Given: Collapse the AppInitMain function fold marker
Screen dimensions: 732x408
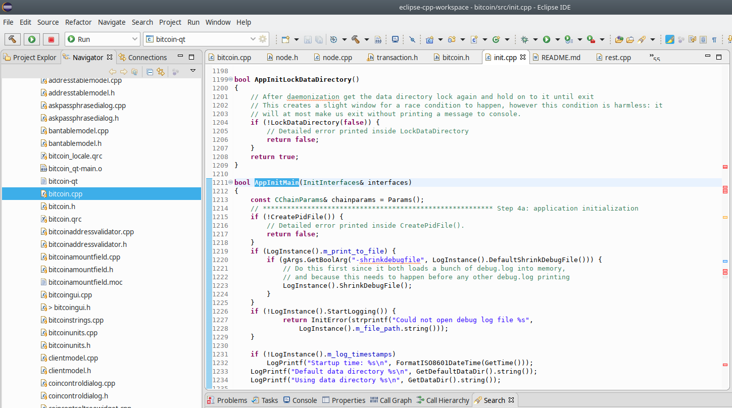Looking at the screenshot, I should [231, 182].
